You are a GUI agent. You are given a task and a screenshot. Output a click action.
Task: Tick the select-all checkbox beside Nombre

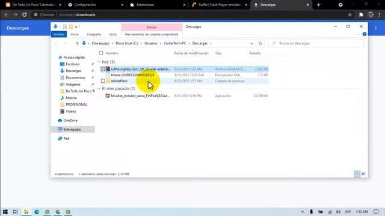click(101, 53)
